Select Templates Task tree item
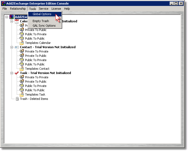This screenshot has width=188, height=151. click(35, 95)
